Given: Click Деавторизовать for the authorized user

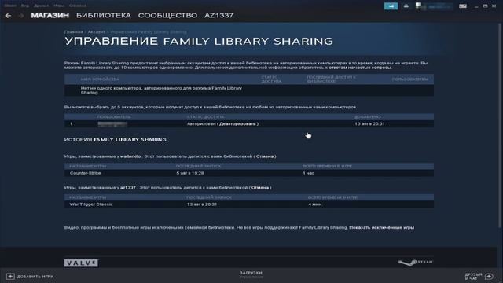Looking at the screenshot, I should point(237,123).
